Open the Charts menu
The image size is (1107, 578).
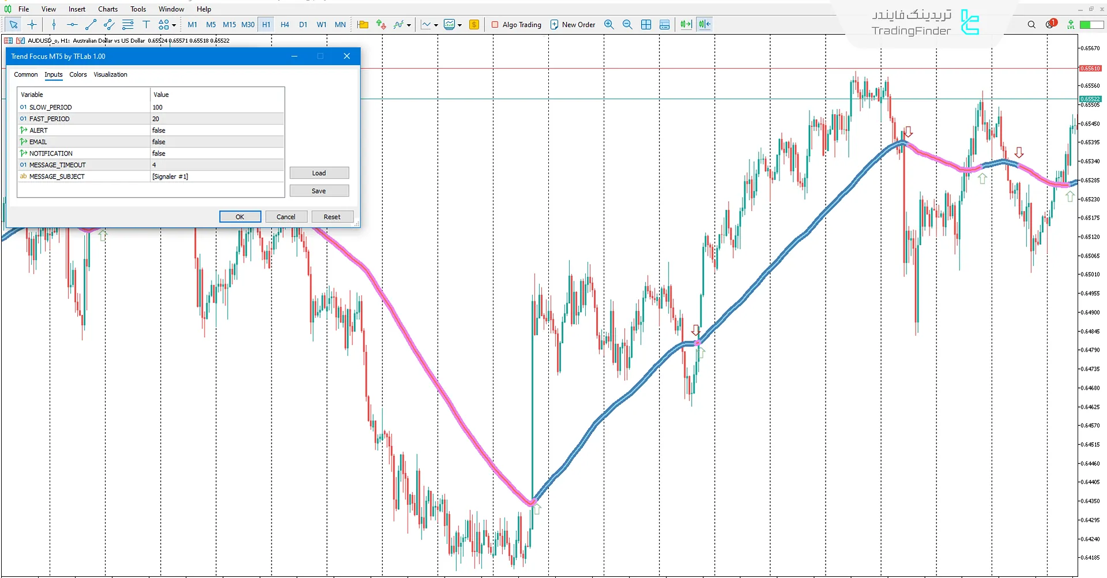pyautogui.click(x=107, y=9)
